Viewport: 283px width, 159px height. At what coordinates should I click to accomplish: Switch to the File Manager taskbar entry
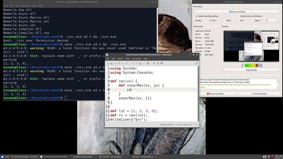point(111,157)
